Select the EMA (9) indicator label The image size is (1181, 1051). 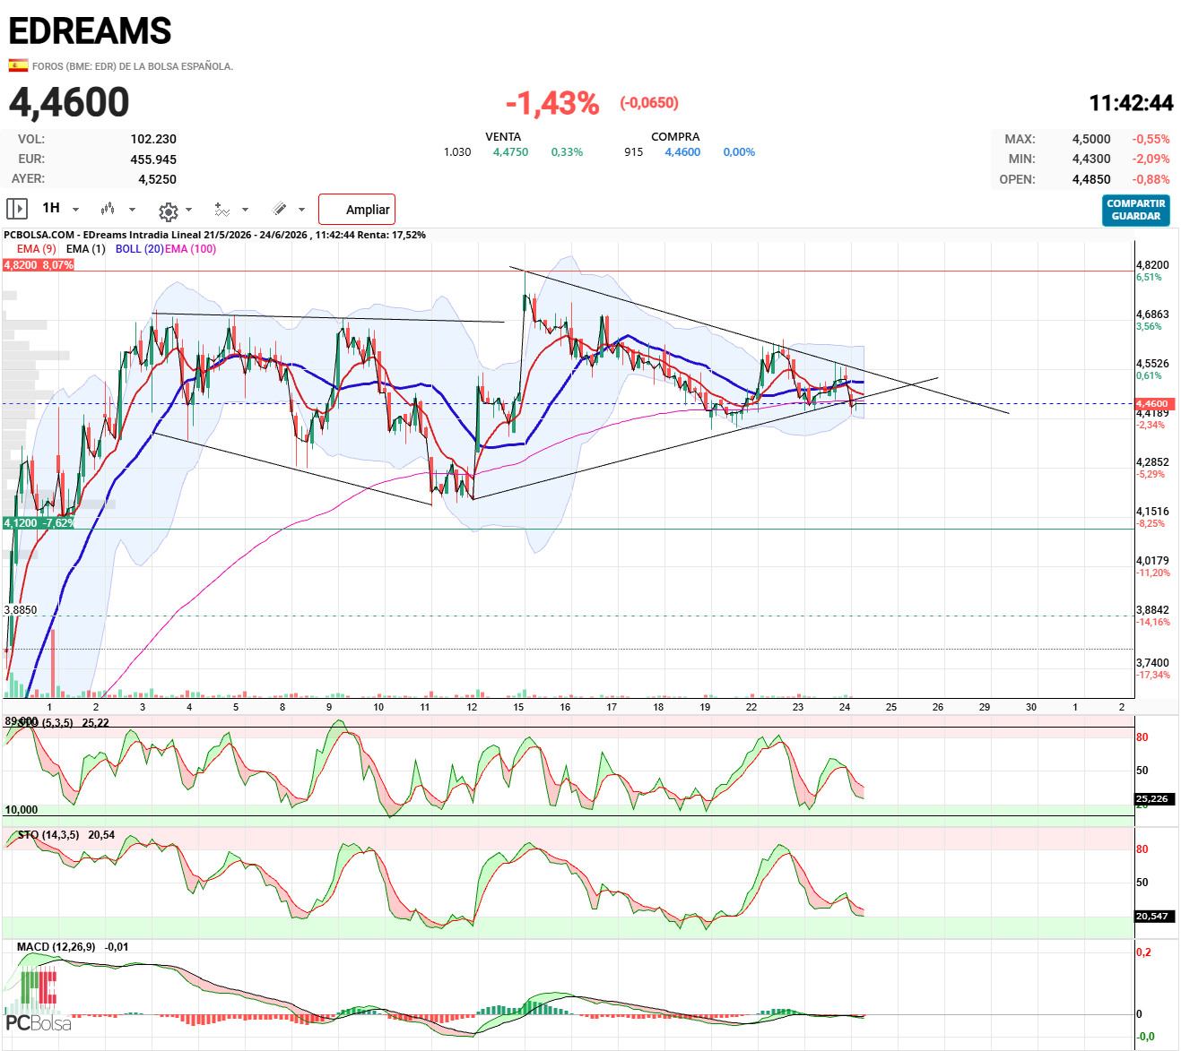[x=36, y=249]
